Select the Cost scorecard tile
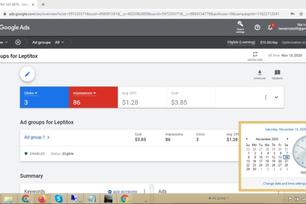This screenshot has width=306, height=204. pyautogui.click(x=191, y=97)
